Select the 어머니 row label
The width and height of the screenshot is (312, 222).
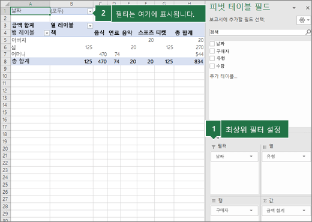tap(30, 54)
